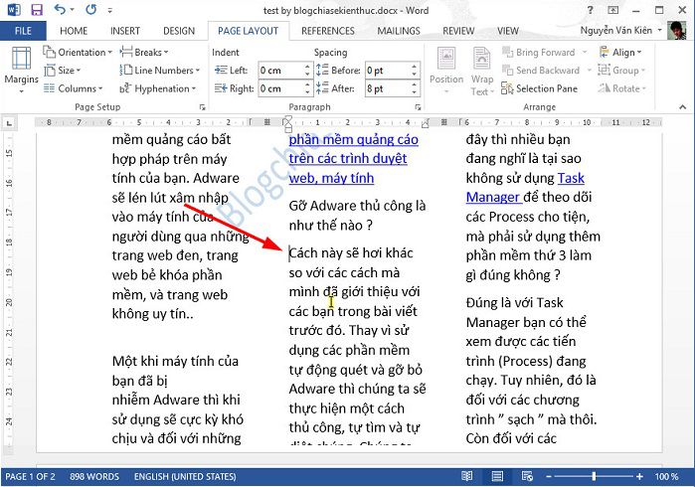
Task: Click PAGE 1 OF 2 in status bar
Action: click(30, 477)
